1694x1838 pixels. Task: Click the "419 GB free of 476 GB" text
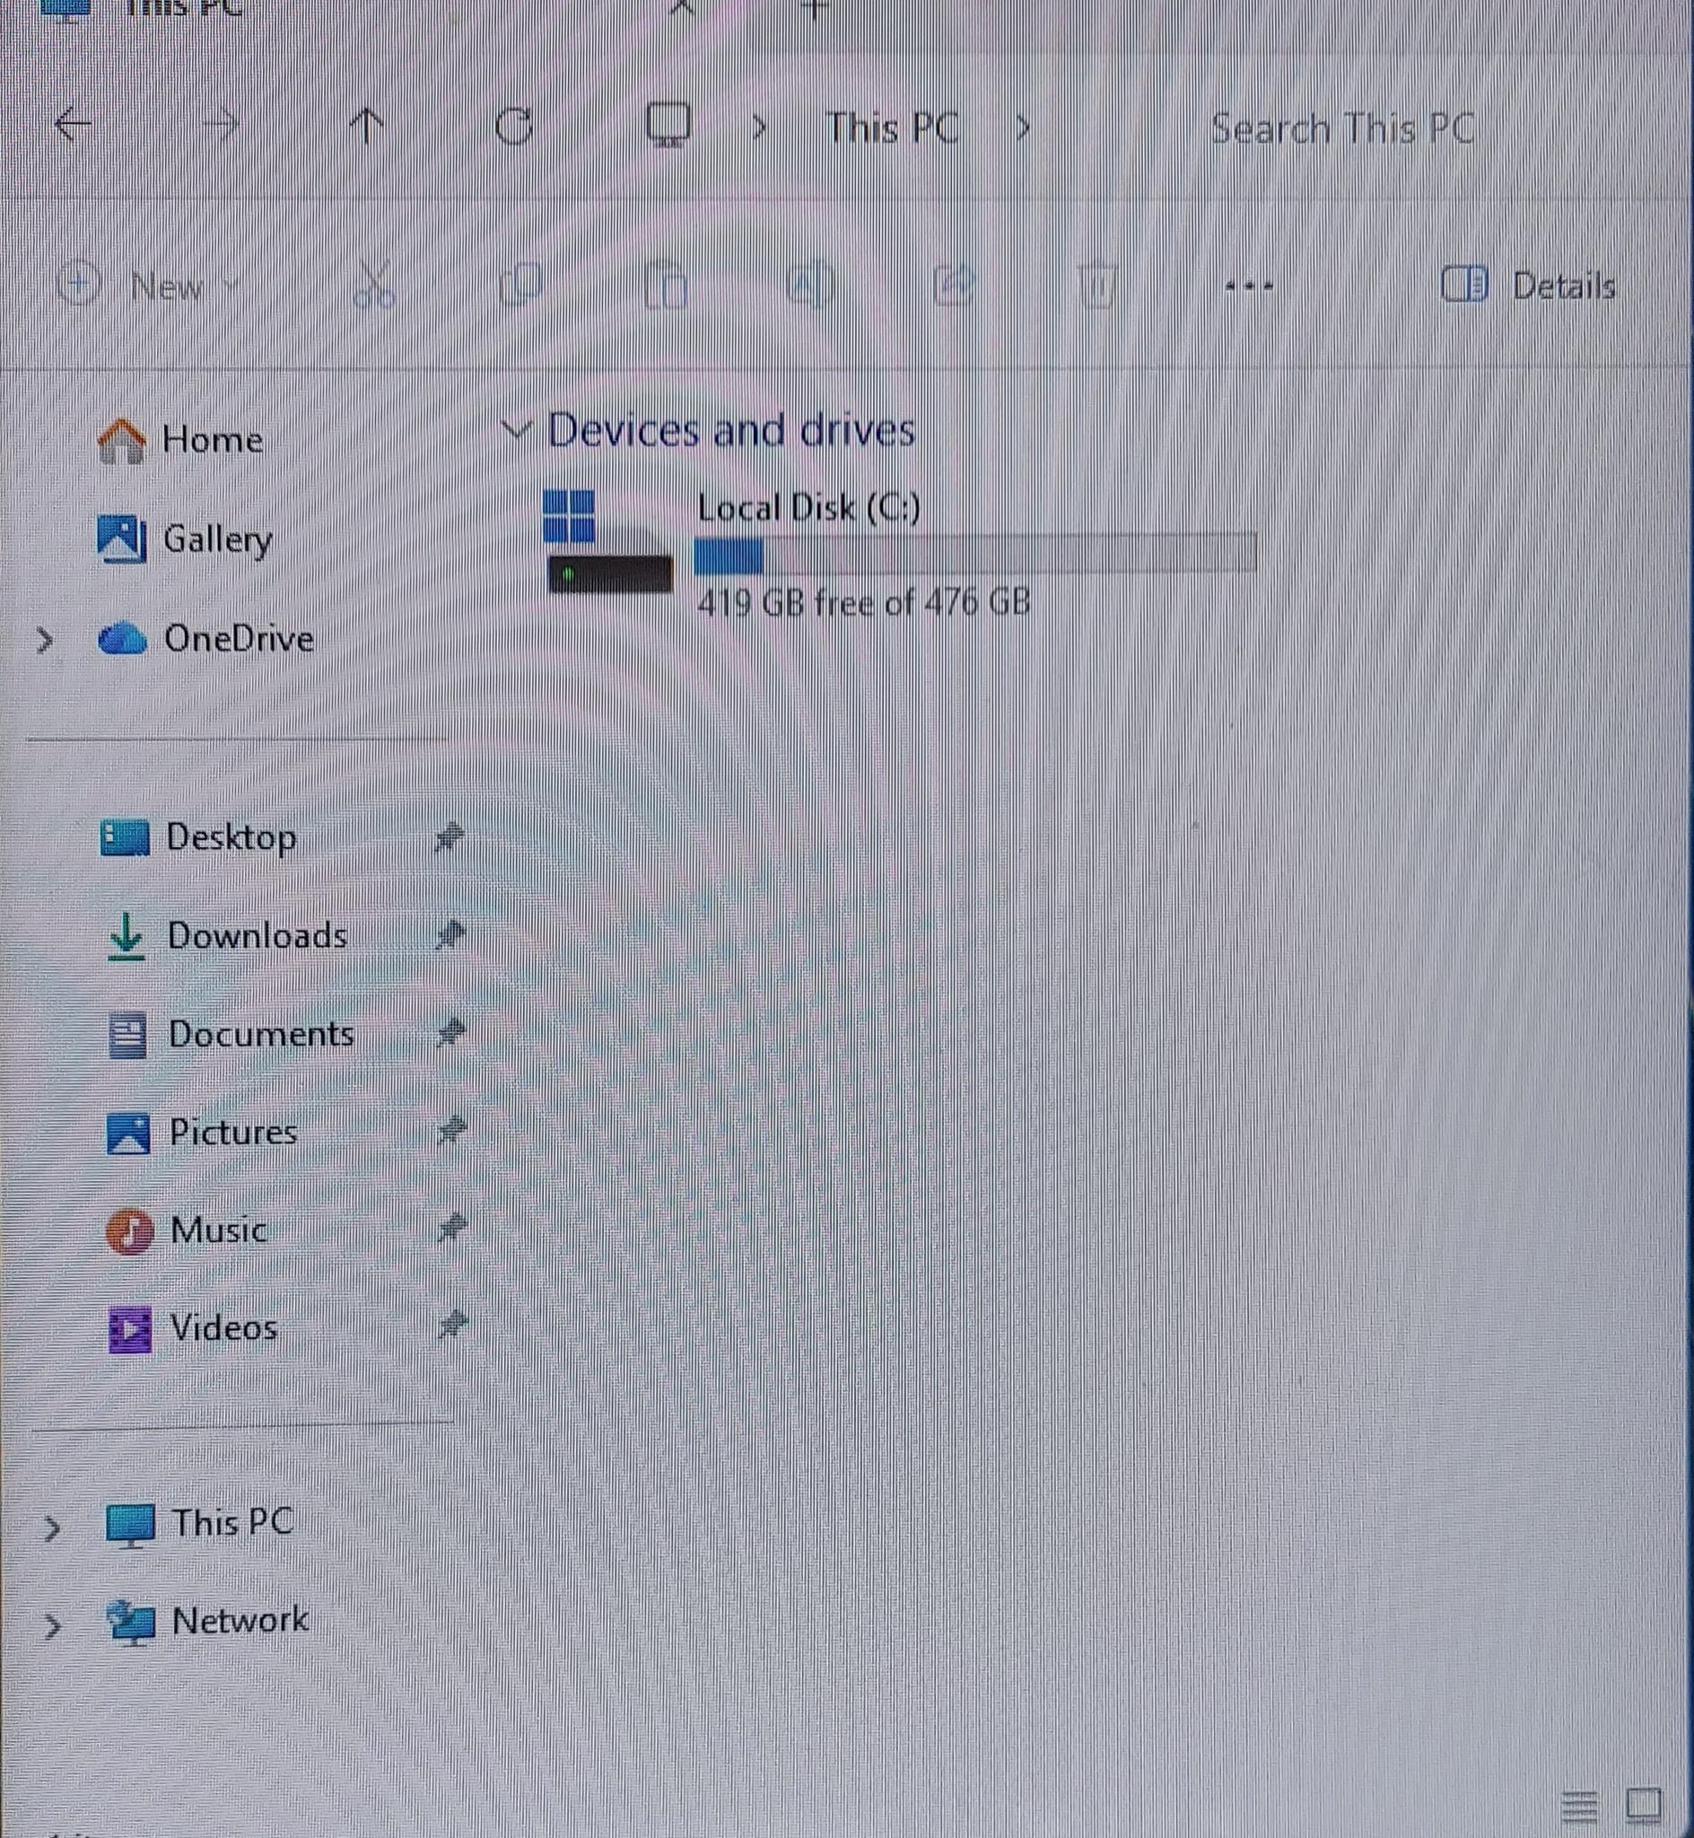pyautogui.click(x=863, y=603)
